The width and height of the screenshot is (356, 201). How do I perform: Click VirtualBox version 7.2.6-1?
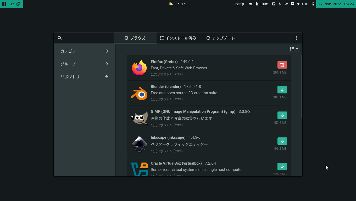[x=211, y=163]
